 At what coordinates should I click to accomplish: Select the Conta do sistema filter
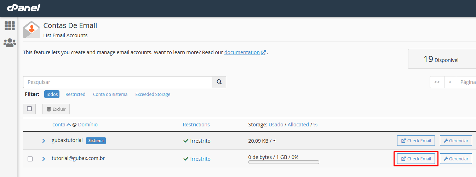(x=110, y=95)
